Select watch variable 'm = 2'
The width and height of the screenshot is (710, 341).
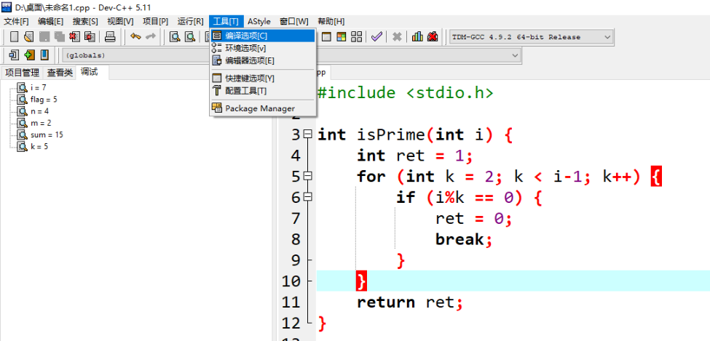coord(41,123)
